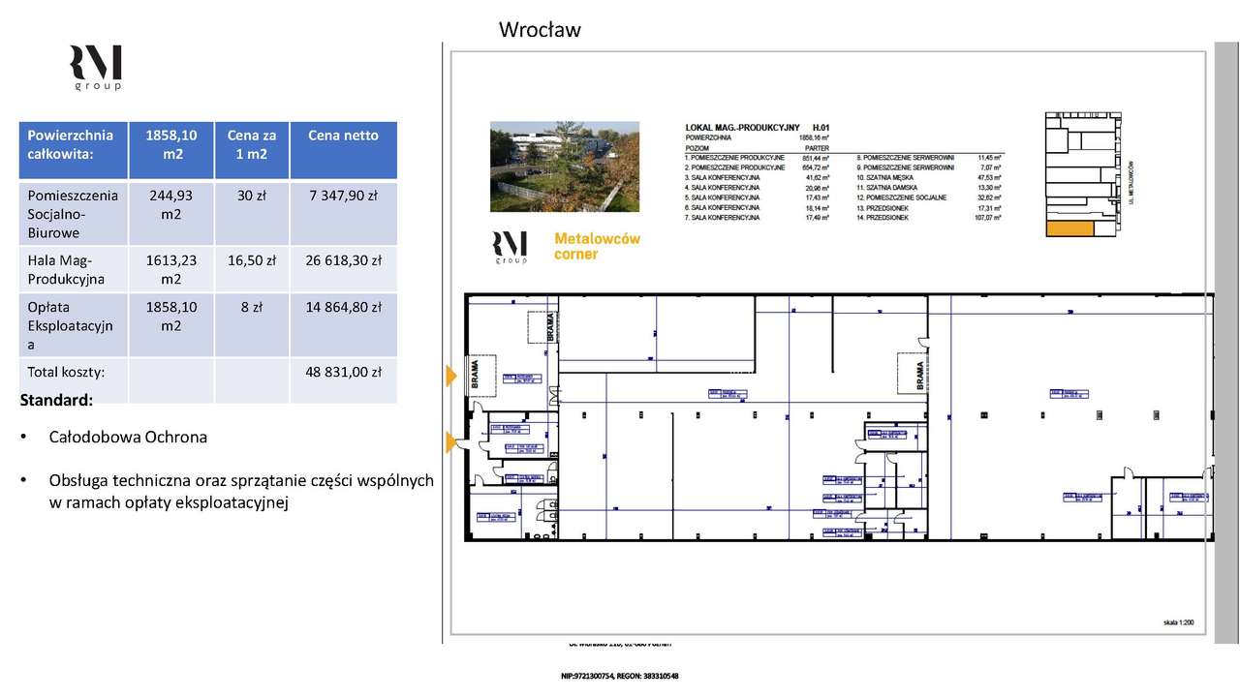1240x697 pixels.
Task: Select the "244,93 m2" area cell
Action: [171, 213]
